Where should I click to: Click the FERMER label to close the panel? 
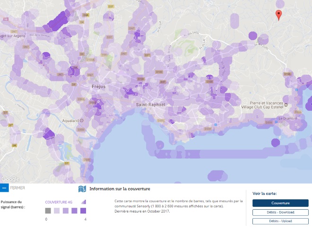[x=17, y=188]
